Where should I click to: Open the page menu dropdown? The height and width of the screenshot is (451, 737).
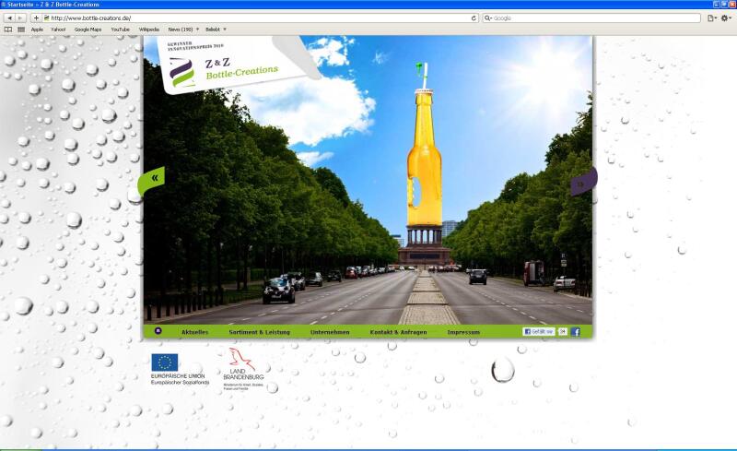[x=711, y=18]
